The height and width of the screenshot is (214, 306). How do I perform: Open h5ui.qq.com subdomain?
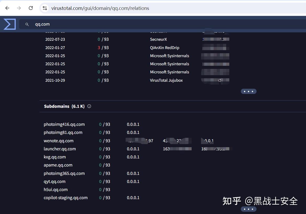[x=55, y=190]
